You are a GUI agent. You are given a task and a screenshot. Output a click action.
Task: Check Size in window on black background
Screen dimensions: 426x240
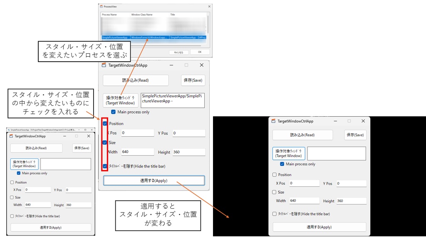pos(275,192)
